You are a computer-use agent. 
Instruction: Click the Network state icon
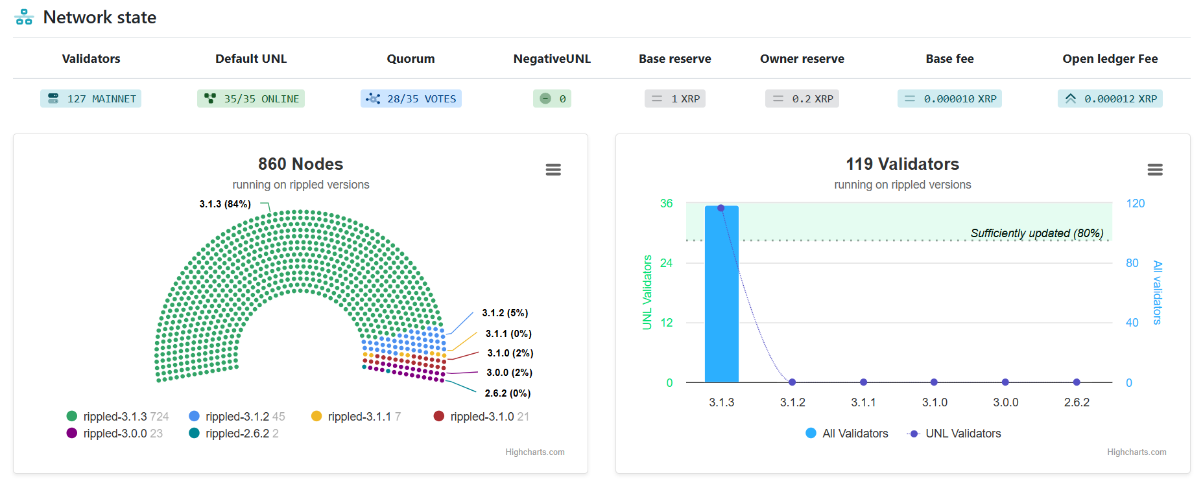[24, 17]
